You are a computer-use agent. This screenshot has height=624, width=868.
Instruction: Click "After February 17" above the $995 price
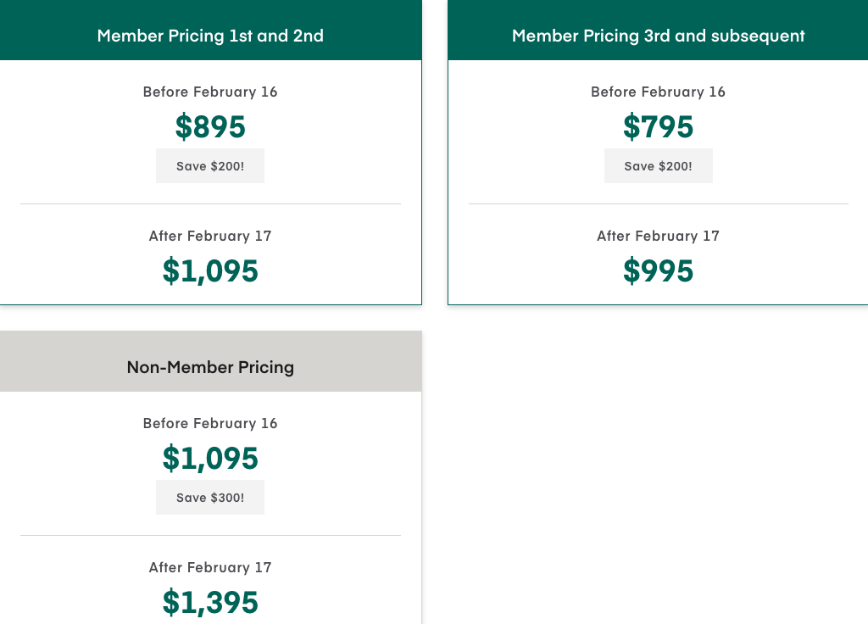pos(658,236)
